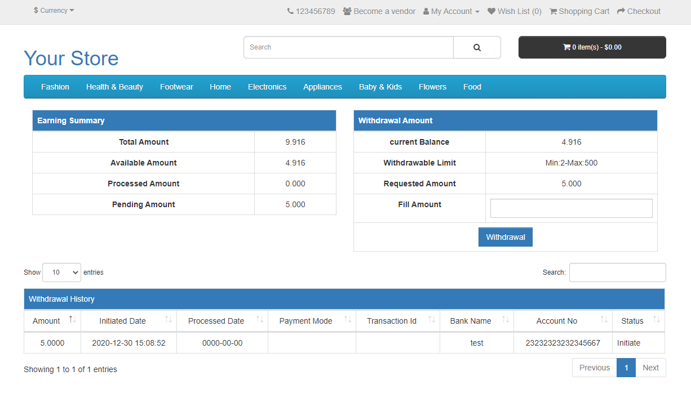
Task: Focus the Fill Amount input field
Action: click(x=571, y=208)
